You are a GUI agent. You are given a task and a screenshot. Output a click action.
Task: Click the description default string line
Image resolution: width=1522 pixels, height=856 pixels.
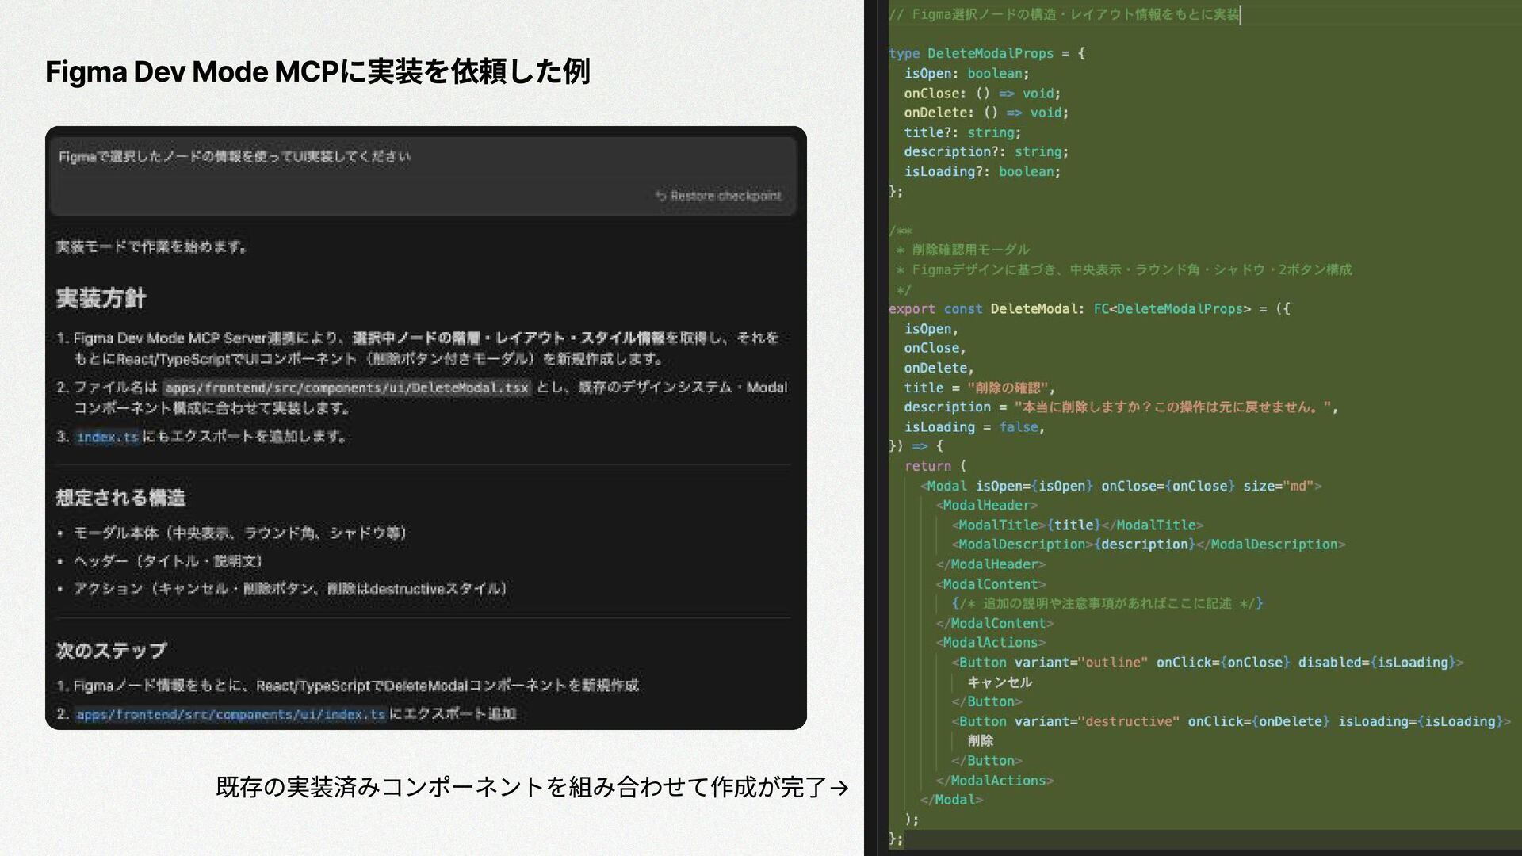(1121, 407)
